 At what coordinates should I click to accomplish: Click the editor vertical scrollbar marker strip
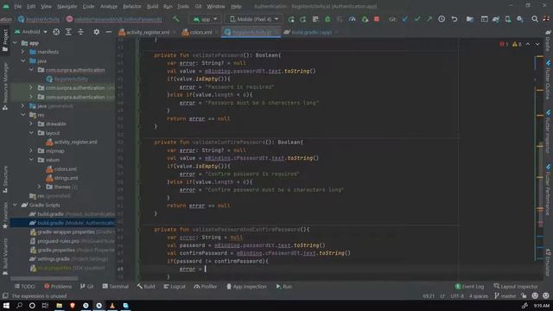pos(540,159)
